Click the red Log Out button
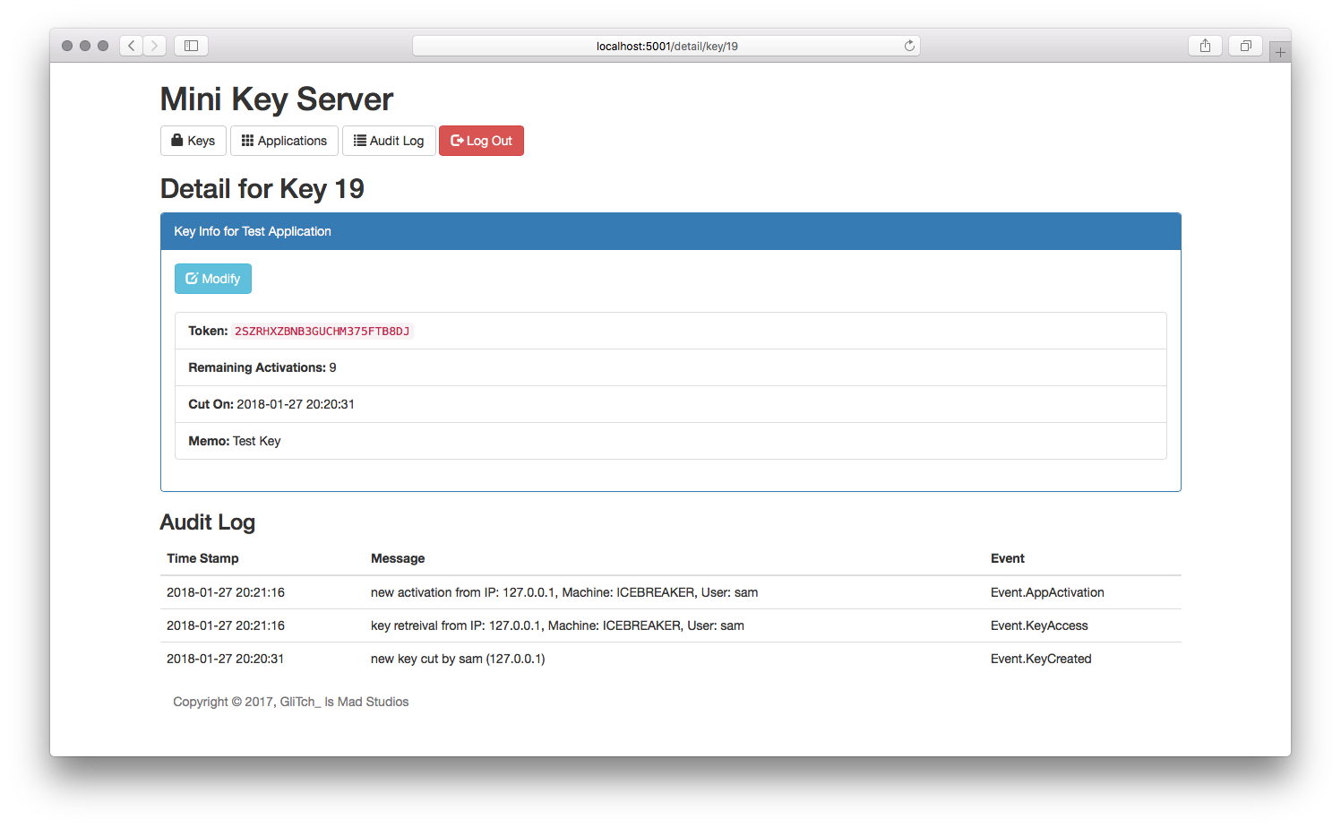The height and width of the screenshot is (828, 1341). (481, 141)
